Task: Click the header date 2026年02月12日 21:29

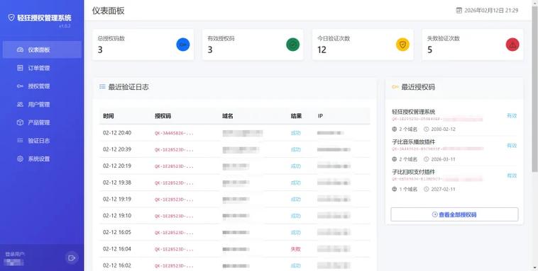Action: pos(491,11)
